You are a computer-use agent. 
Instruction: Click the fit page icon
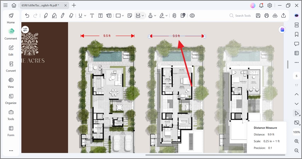pos(297,123)
